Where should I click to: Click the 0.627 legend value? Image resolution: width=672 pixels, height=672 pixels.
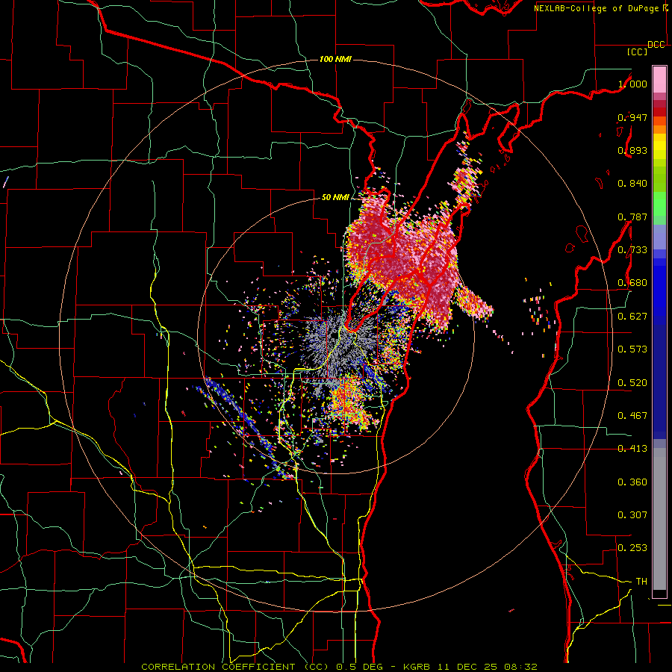point(632,317)
